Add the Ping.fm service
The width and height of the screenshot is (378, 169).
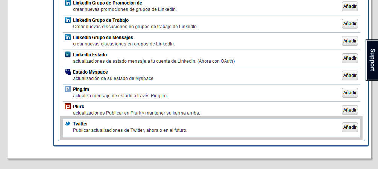coord(350,93)
